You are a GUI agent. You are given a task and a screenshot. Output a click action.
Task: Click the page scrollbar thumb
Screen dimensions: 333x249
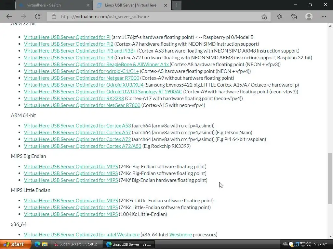point(330,178)
